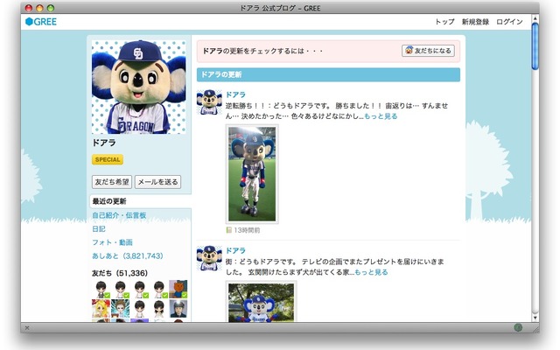The height and width of the screenshot is (350, 560).
Task: Open the stadium photo of ドアラ standing
Action: [x=252, y=174]
